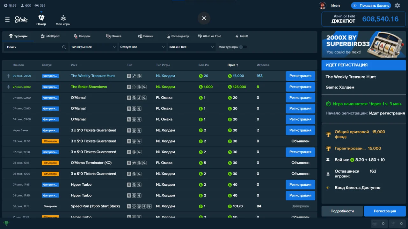The width and height of the screenshot is (408, 229).
Task: Switch to the Сит-энд-гоу tab
Action: coord(178,36)
